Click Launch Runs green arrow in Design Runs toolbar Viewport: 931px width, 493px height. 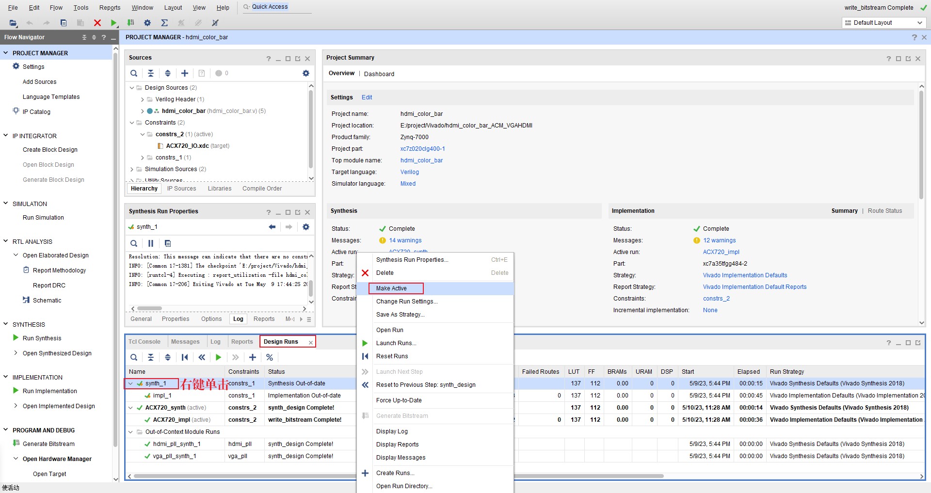point(219,357)
